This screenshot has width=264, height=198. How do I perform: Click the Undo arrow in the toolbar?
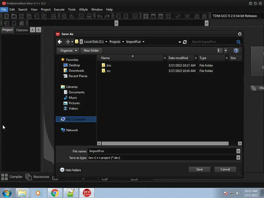pos(100,16)
